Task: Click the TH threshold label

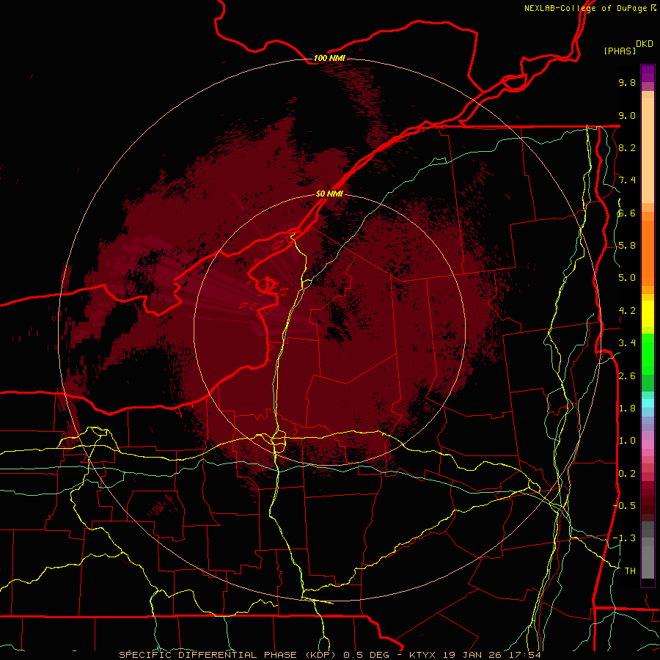Action: coord(630,571)
